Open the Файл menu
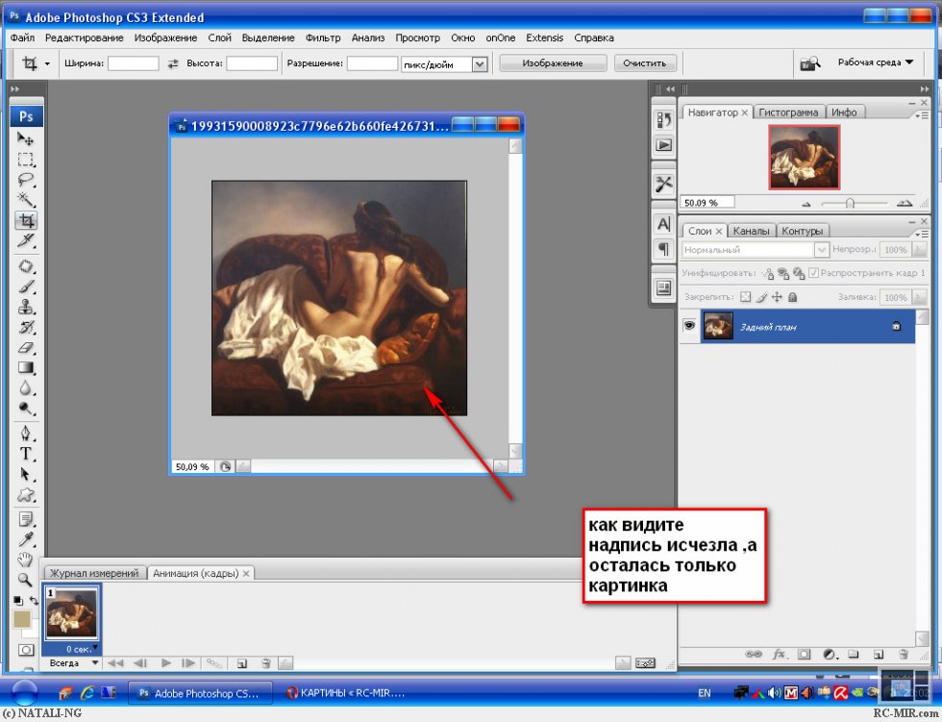 (22, 37)
